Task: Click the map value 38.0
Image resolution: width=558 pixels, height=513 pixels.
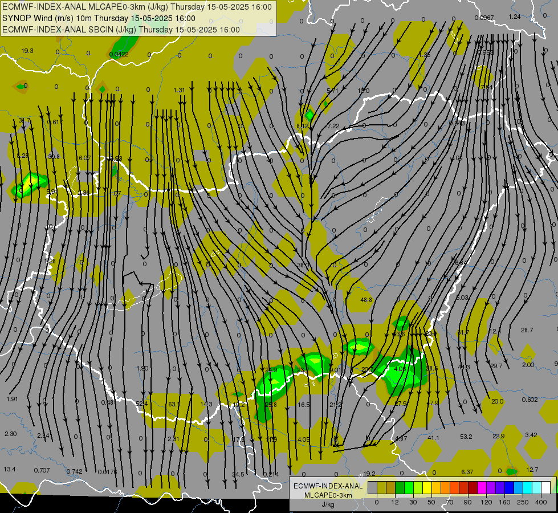Action: pos(303,265)
